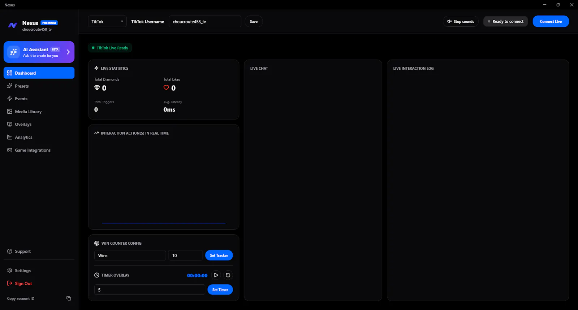Go to Presets in sidebar
This screenshot has width=578, height=310.
tap(39, 86)
